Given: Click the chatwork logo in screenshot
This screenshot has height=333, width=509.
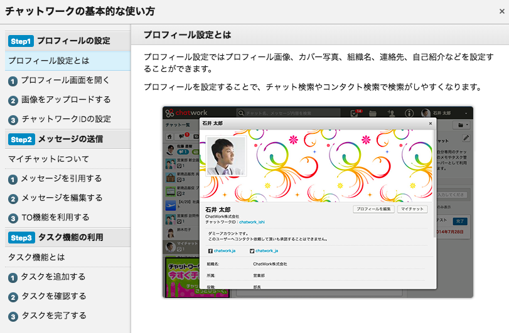Looking at the screenshot, I should pyautogui.click(x=186, y=113).
